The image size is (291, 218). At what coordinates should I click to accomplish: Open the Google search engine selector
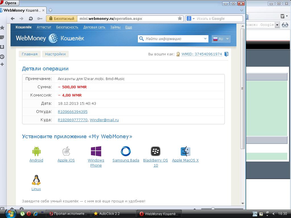190,19
